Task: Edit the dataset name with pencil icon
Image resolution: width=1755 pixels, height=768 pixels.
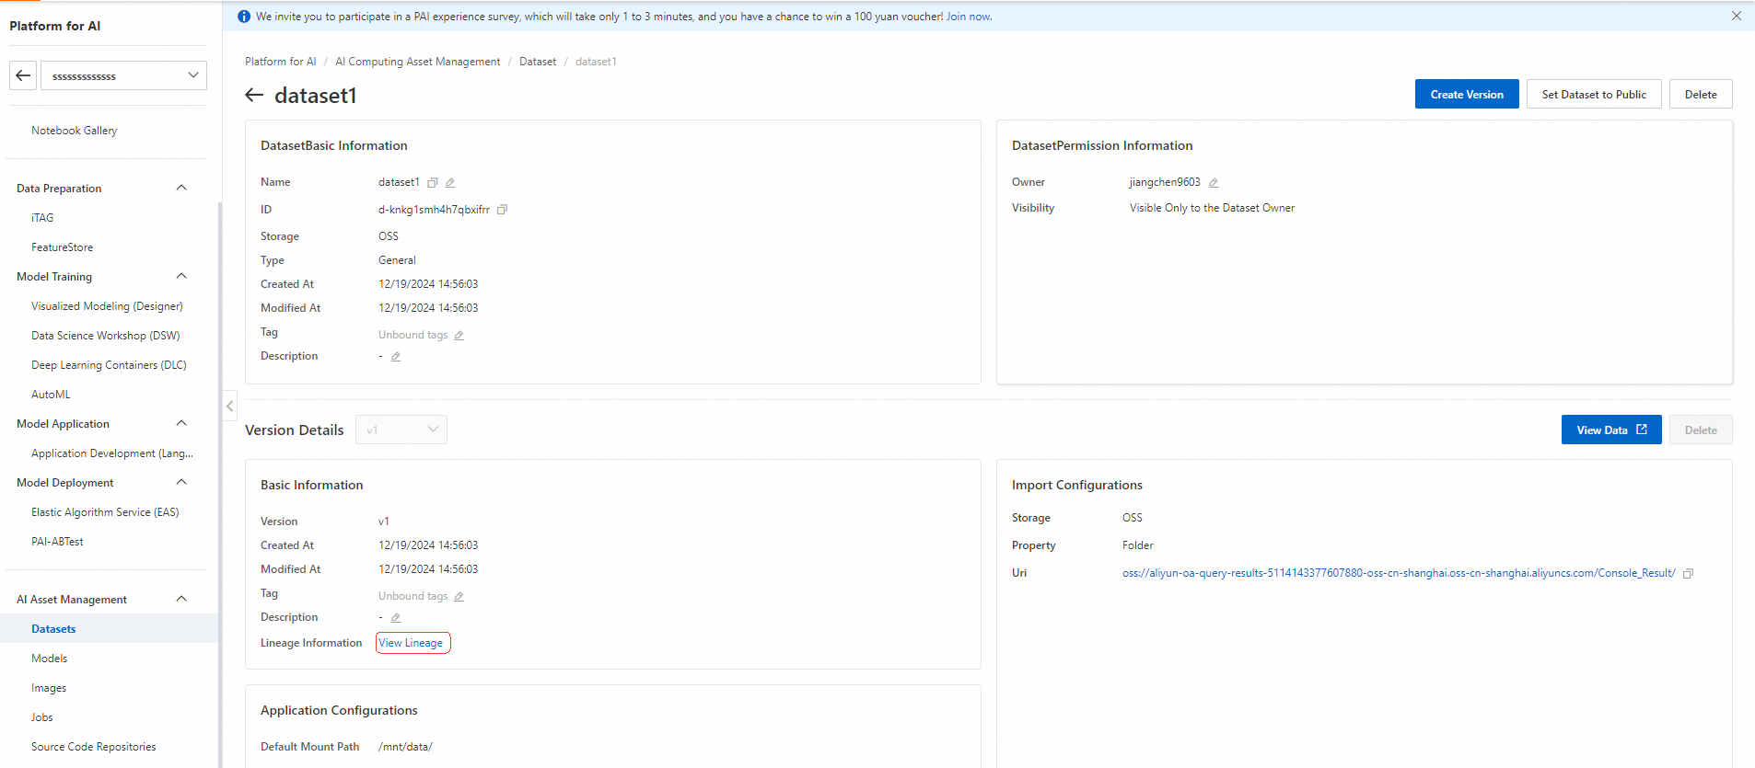Action: click(450, 183)
